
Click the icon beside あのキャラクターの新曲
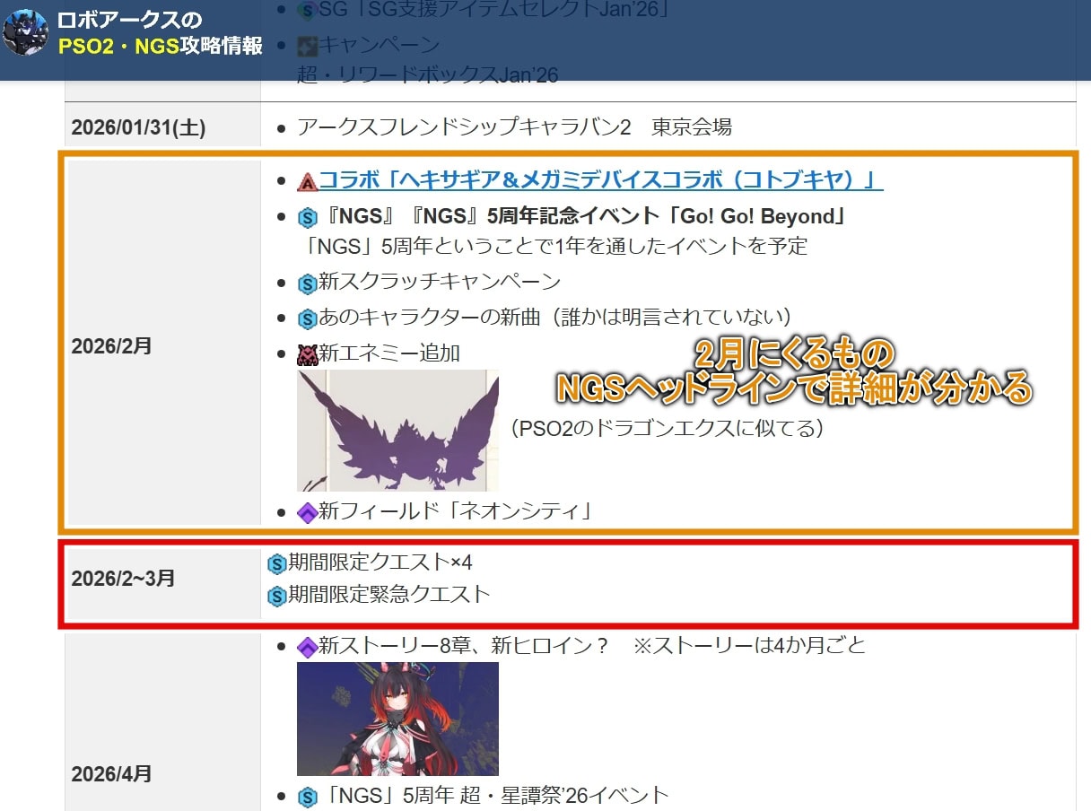point(308,318)
